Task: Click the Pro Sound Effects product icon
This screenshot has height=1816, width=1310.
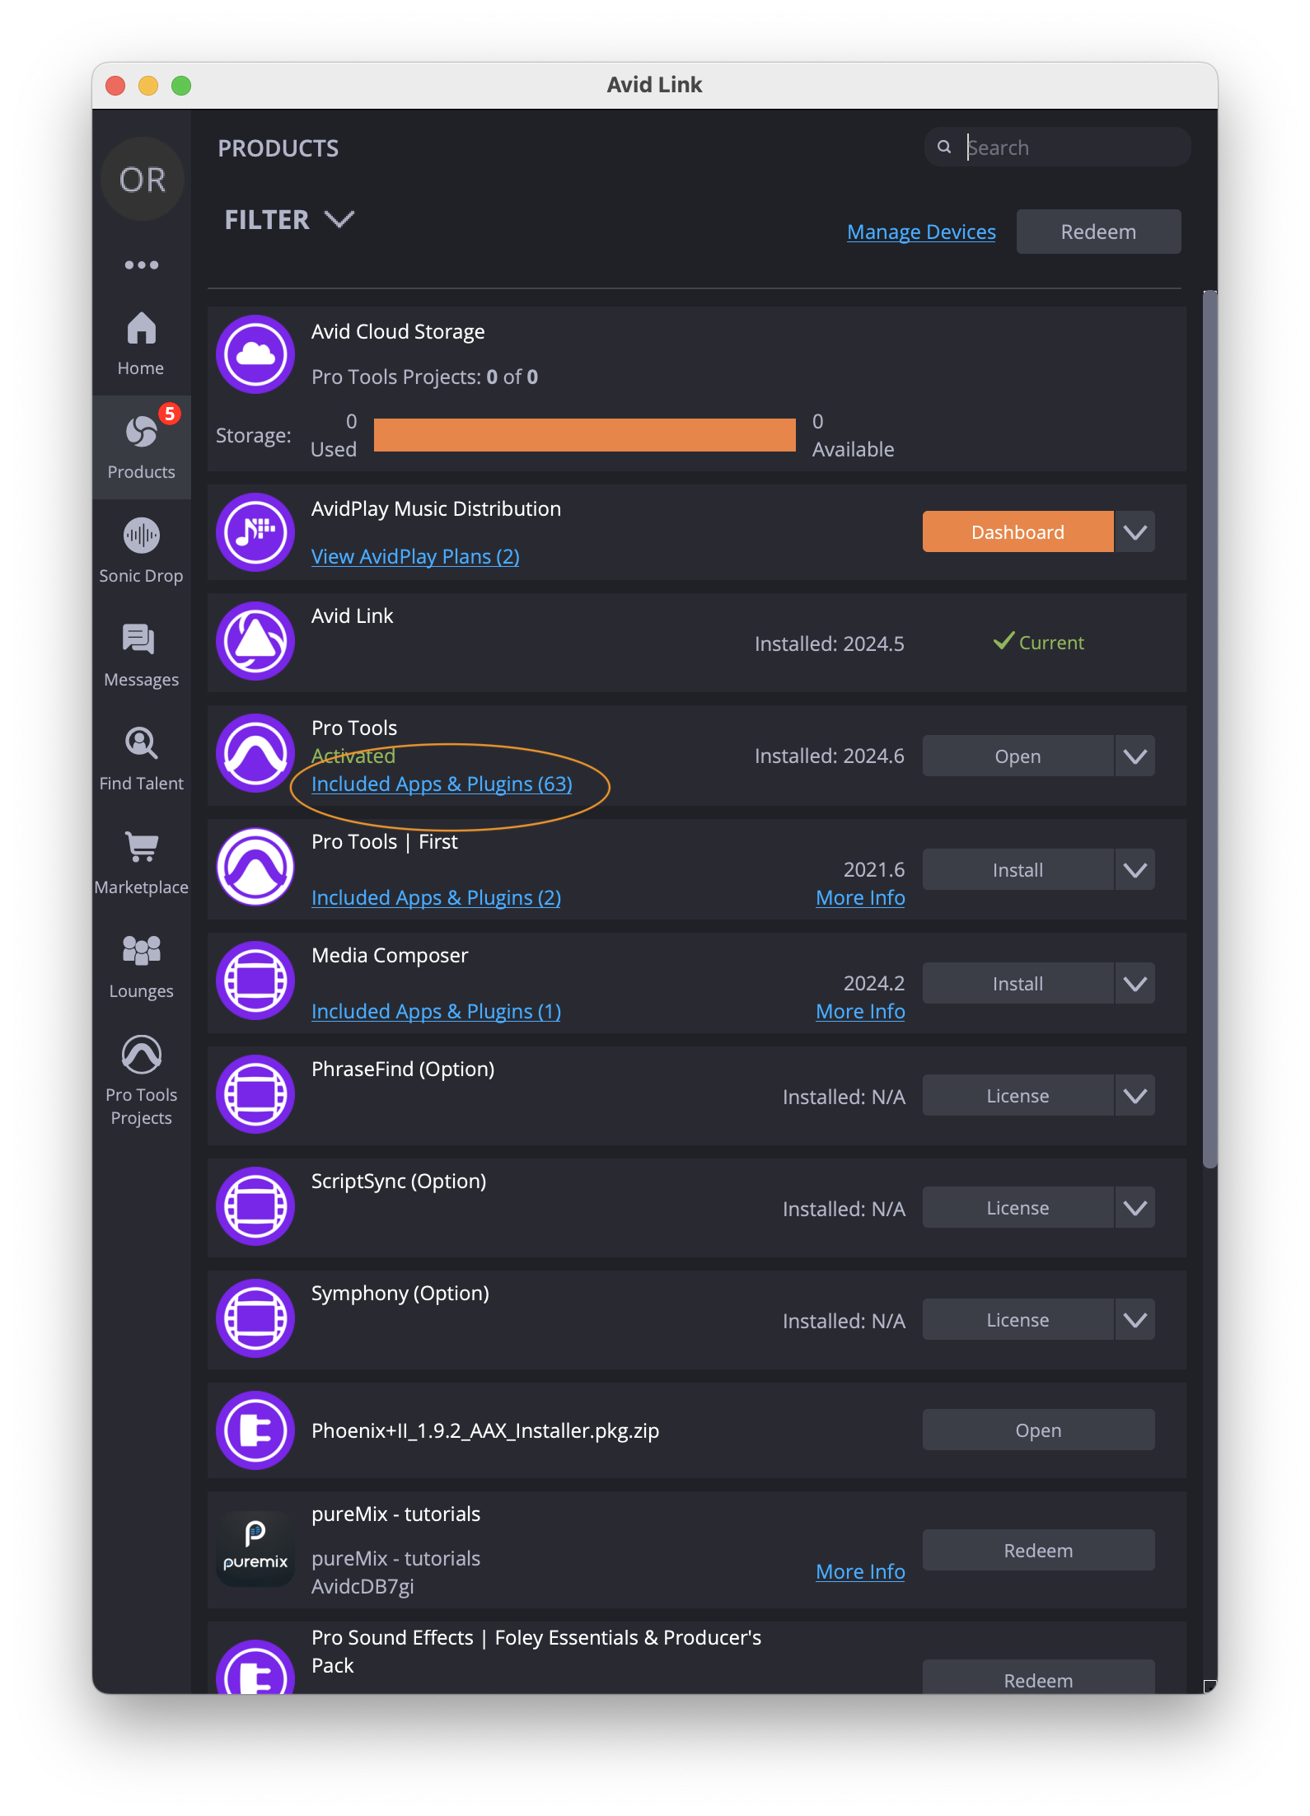Action: pyautogui.click(x=255, y=1666)
